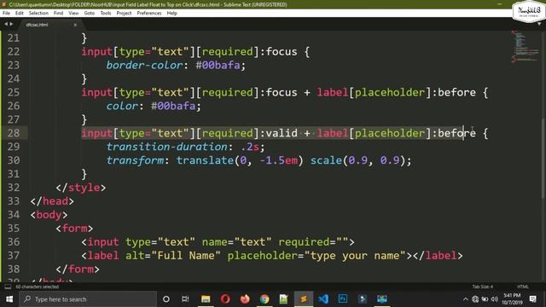
Task: Open network tray icon
Action: coord(475,299)
